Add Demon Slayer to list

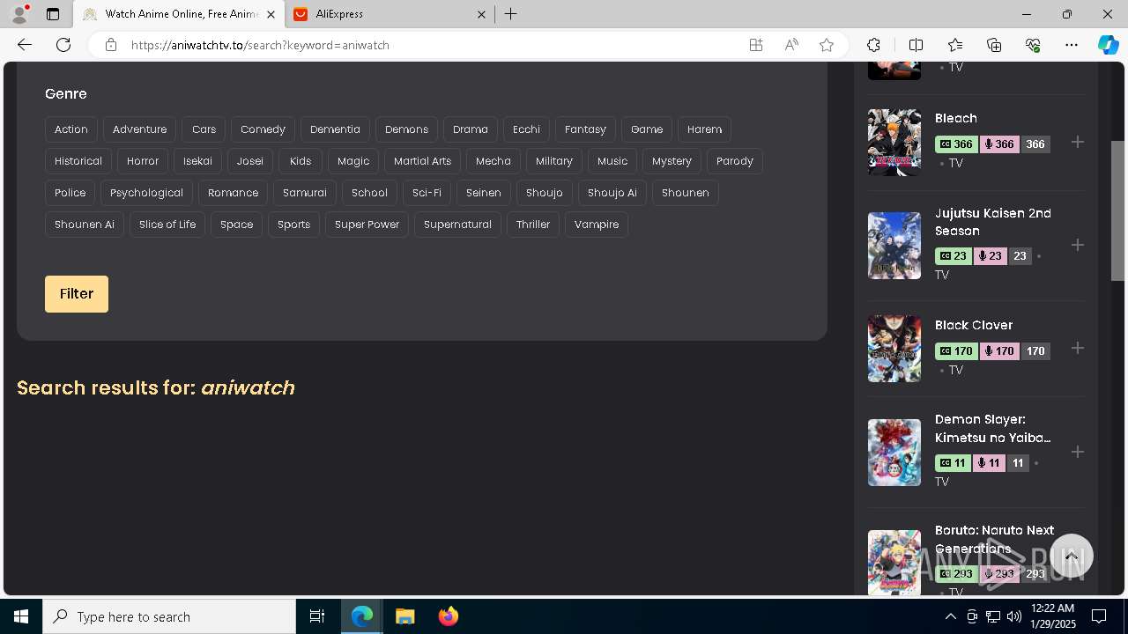1078,452
